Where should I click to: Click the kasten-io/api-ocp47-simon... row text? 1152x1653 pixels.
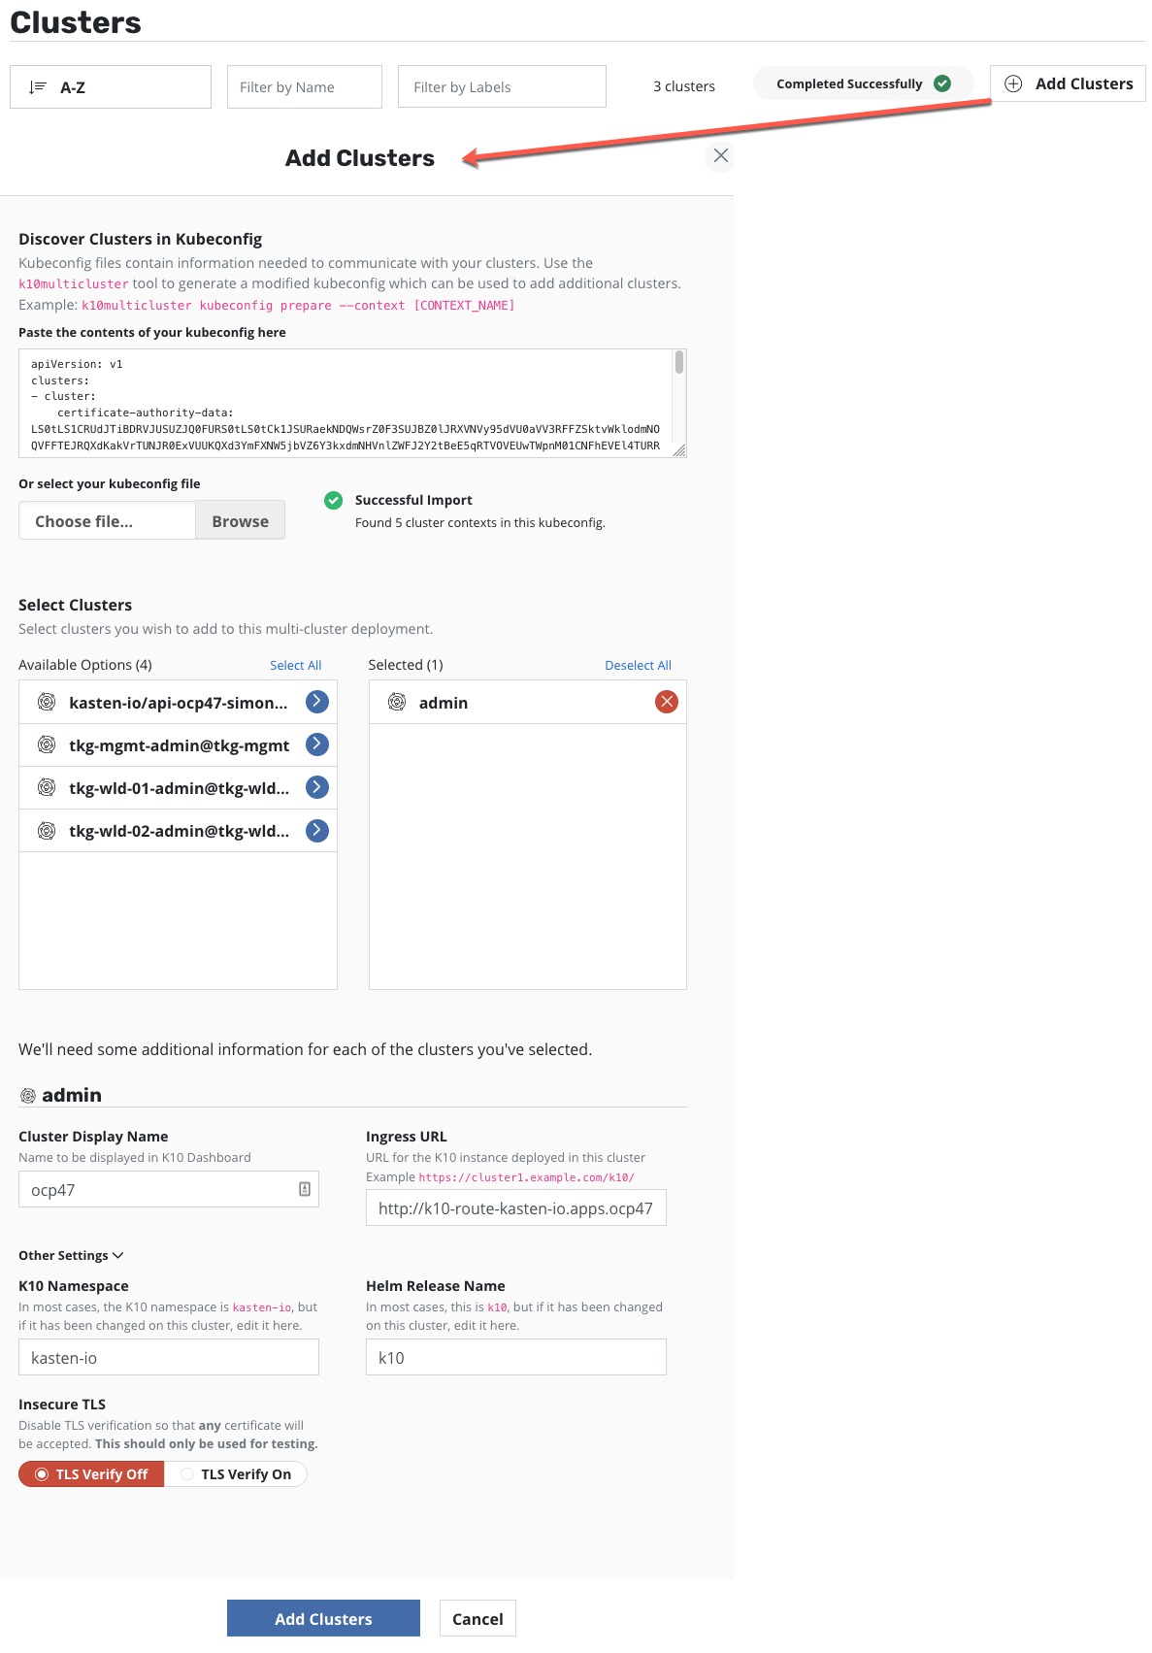[179, 702]
